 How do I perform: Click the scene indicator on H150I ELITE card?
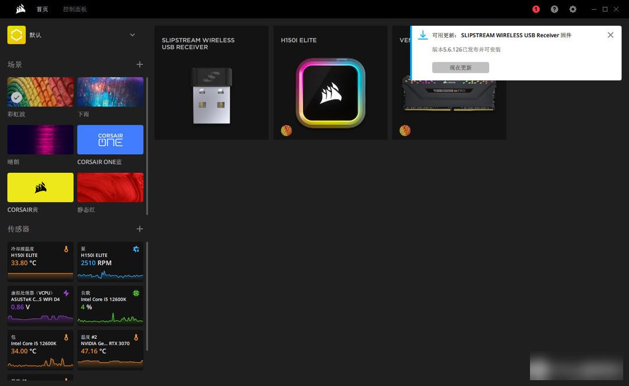tap(287, 130)
